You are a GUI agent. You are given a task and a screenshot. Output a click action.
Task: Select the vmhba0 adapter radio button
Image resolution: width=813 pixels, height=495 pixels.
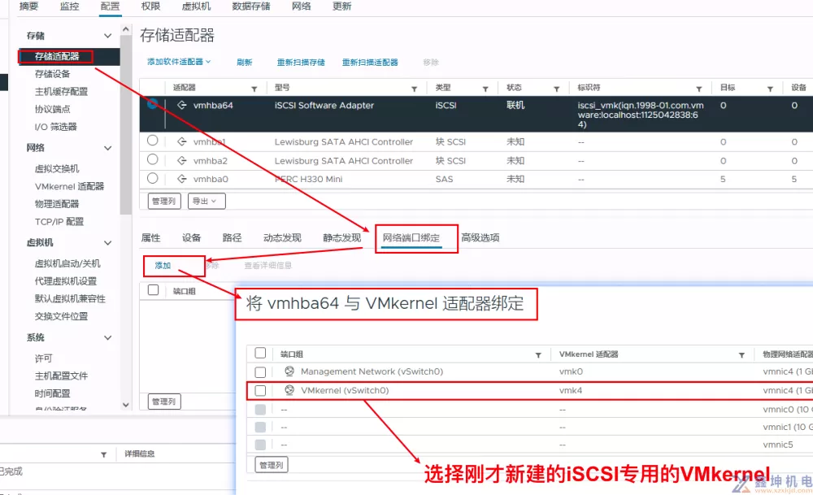[x=153, y=178]
